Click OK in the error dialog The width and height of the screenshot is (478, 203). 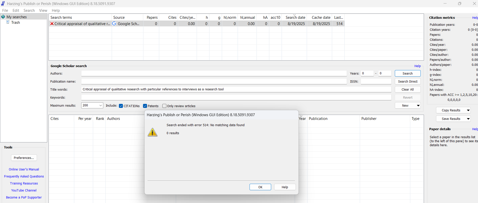tap(260, 187)
